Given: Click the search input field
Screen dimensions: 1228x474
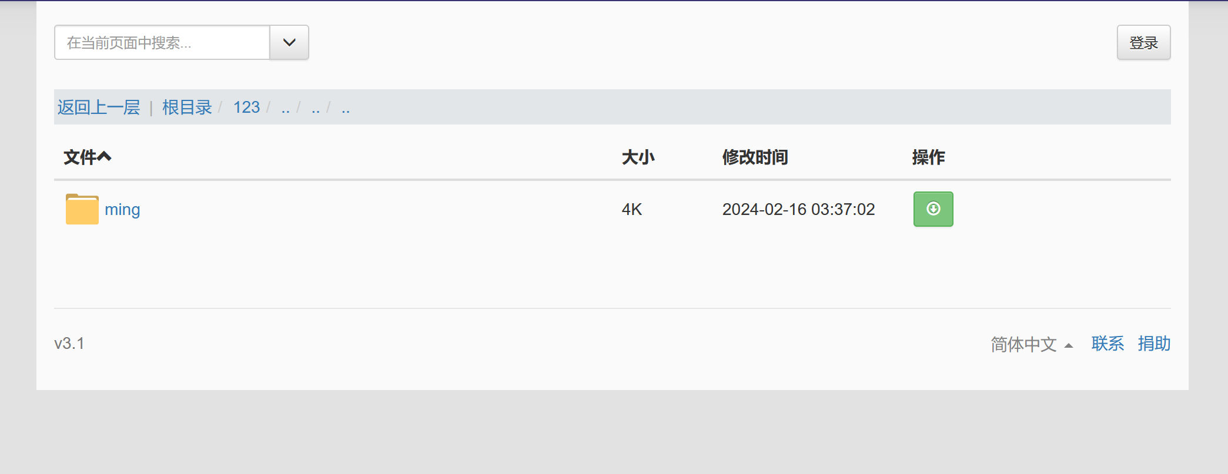Looking at the screenshot, I should [162, 42].
